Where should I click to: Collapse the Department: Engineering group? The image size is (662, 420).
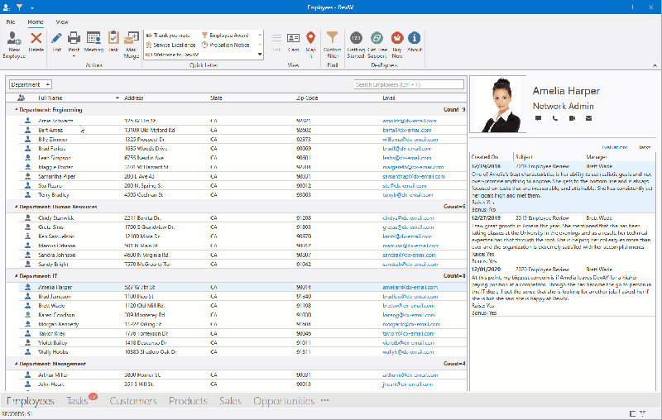(16, 110)
